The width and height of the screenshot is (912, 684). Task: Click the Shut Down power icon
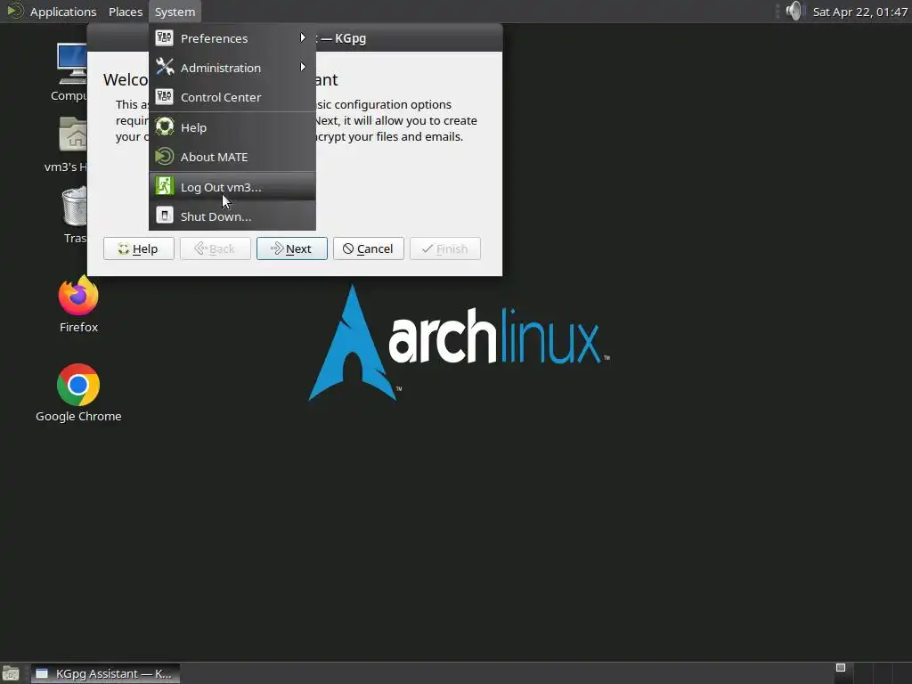tap(165, 216)
